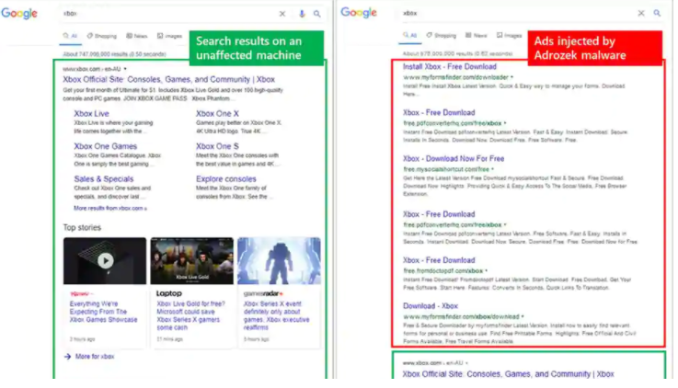Viewport: 678px width, 388px height.
Task: Click the Google logo in the right window
Action: pos(359,13)
